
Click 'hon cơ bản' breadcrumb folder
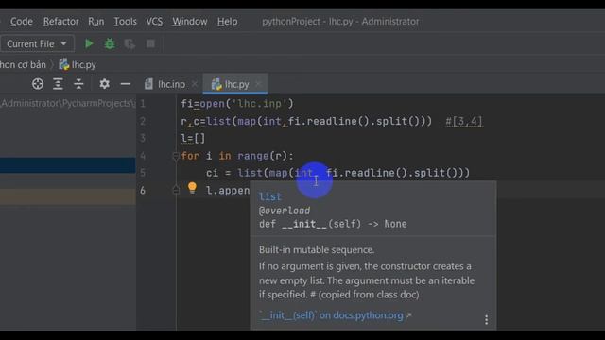pos(23,64)
